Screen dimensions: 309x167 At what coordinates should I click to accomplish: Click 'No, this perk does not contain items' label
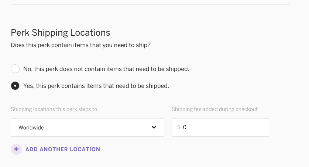106,69
